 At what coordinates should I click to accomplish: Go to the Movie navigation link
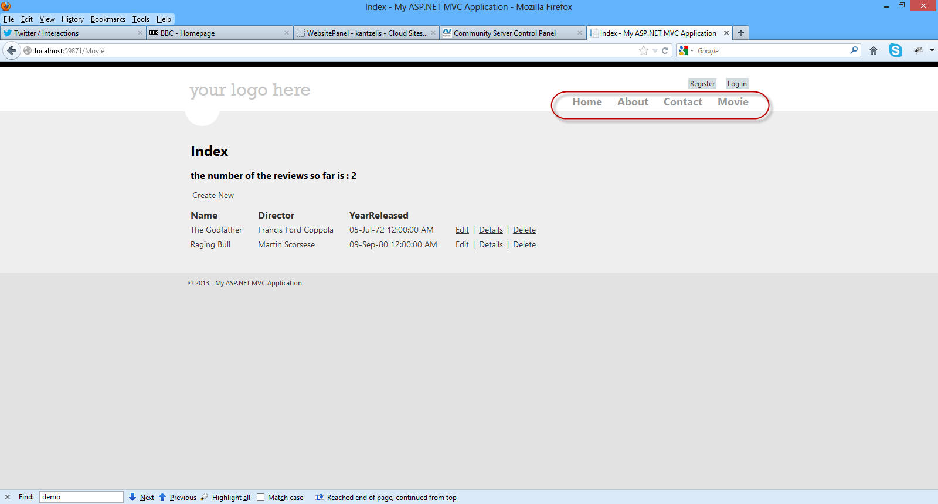[x=733, y=102]
